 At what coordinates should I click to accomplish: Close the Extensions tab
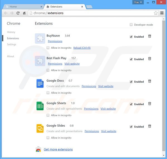tap(82, 7)
